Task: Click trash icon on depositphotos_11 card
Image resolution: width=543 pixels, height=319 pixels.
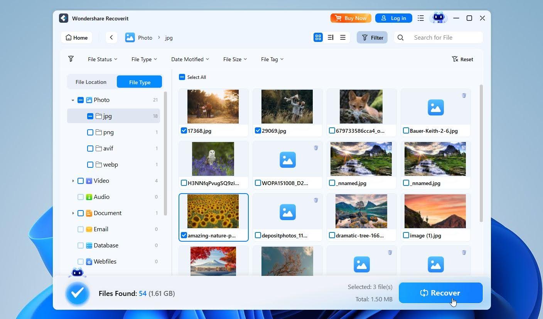Action: point(316,200)
